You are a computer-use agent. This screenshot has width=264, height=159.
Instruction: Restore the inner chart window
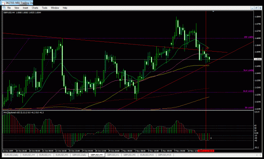pos(256,8)
